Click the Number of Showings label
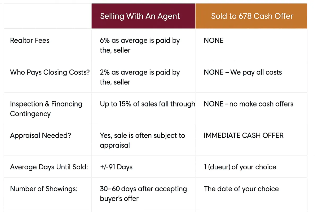 click(x=44, y=189)
